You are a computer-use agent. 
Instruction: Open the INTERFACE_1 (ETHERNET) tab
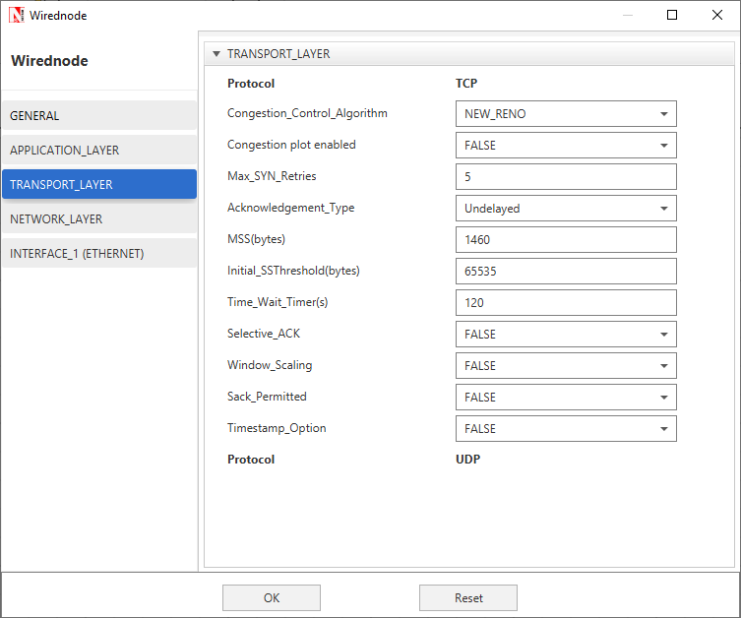pos(98,253)
